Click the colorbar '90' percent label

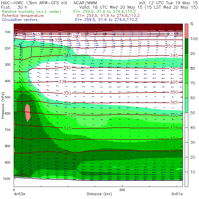(x=193, y=54)
